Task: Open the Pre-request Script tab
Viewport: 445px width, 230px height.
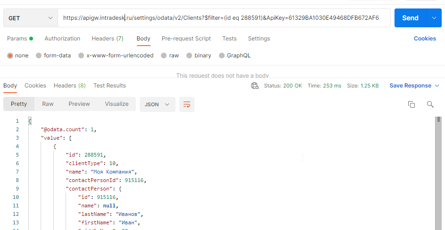Action: click(186, 39)
